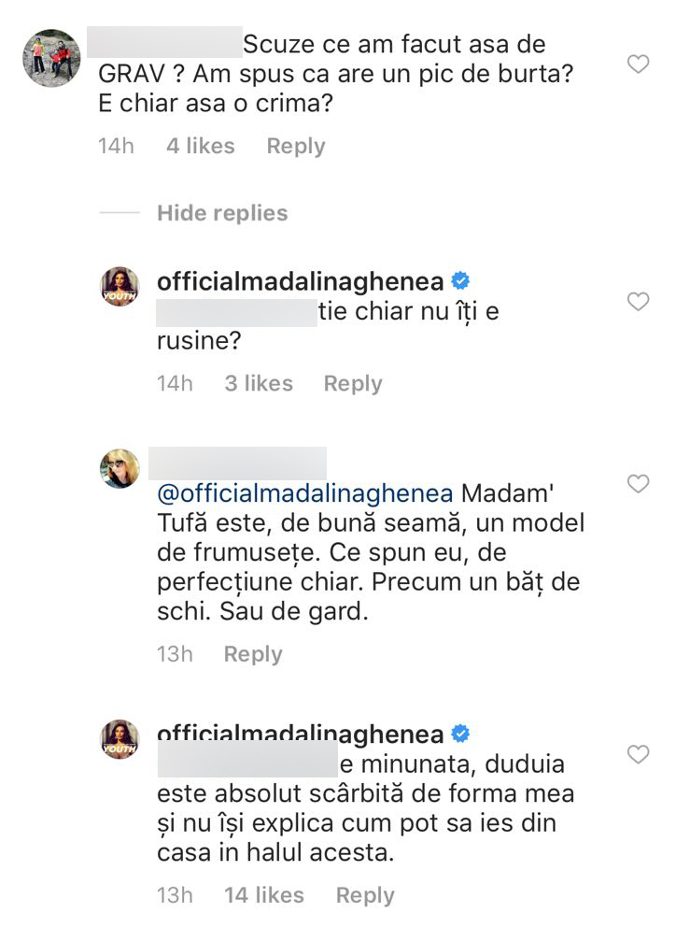Reply to the "e minunata, duduia" comment
Screen dimensions: 690x927
(365, 895)
